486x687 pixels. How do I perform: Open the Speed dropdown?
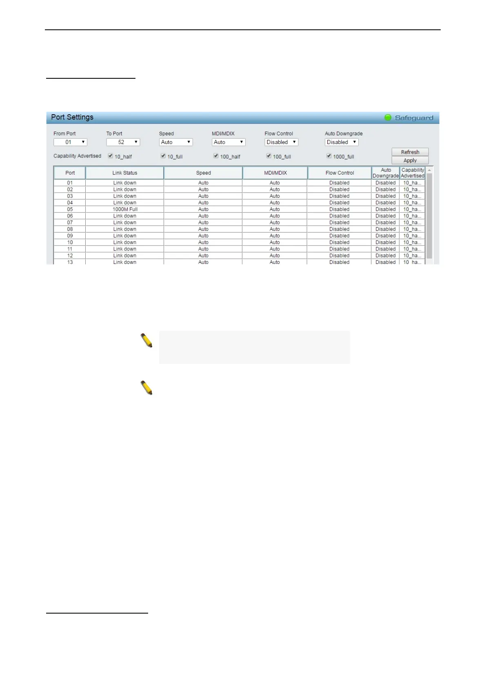pyautogui.click(x=176, y=142)
